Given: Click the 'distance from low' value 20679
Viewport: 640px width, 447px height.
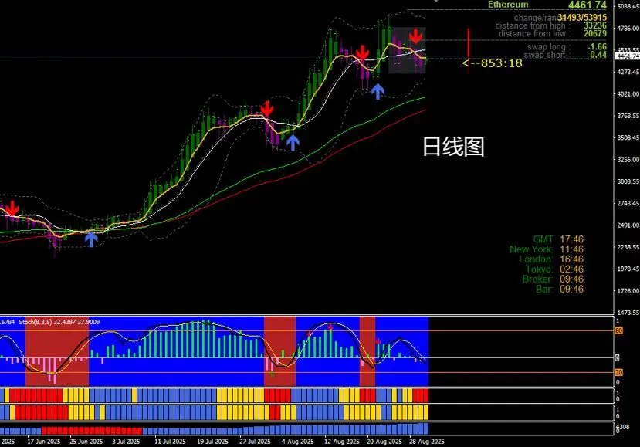Looking at the screenshot, I should click(595, 33).
